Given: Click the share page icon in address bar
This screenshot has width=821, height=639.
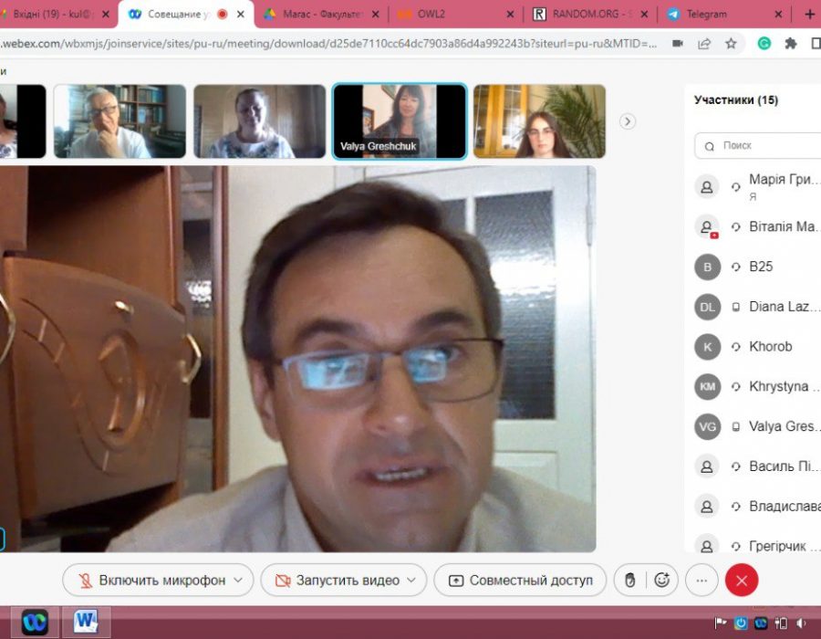Looking at the screenshot, I should click(704, 43).
